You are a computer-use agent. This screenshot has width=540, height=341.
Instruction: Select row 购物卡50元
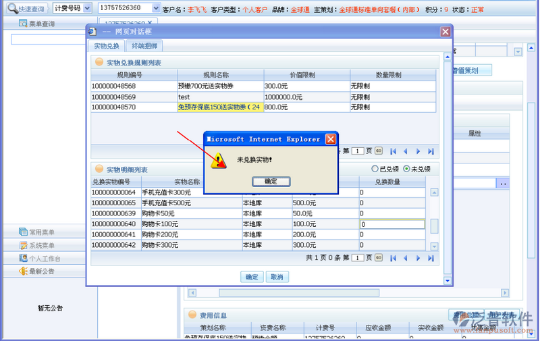point(259,213)
